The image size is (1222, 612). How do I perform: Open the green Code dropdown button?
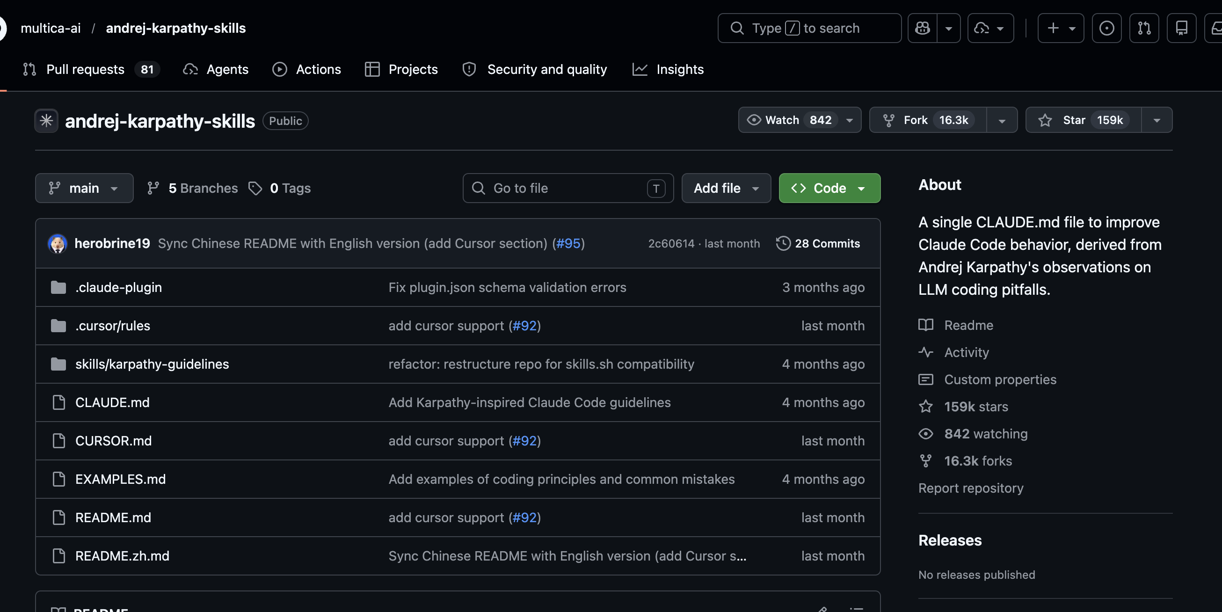[829, 189]
